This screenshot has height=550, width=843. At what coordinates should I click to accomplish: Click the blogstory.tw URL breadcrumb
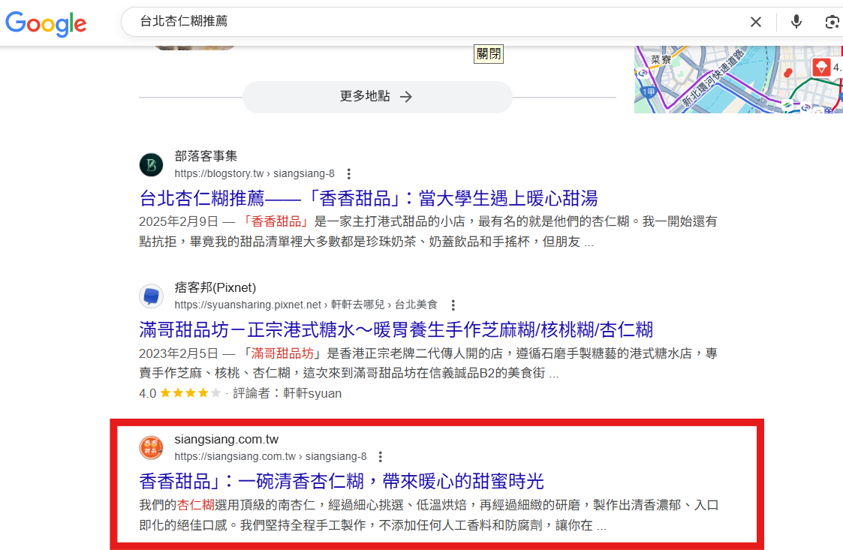tap(254, 173)
